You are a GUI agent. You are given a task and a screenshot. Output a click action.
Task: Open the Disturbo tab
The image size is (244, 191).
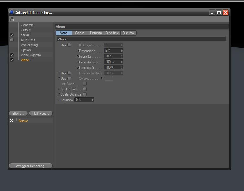pos(128,33)
